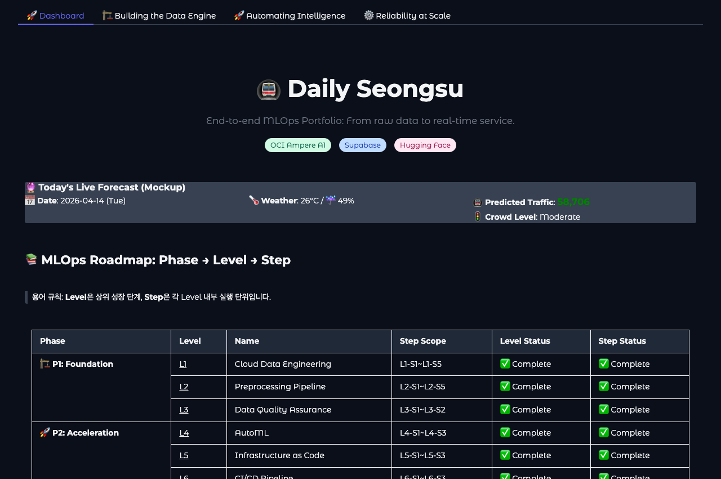Open the L4 level link
This screenshot has height=479, width=721.
(x=184, y=433)
